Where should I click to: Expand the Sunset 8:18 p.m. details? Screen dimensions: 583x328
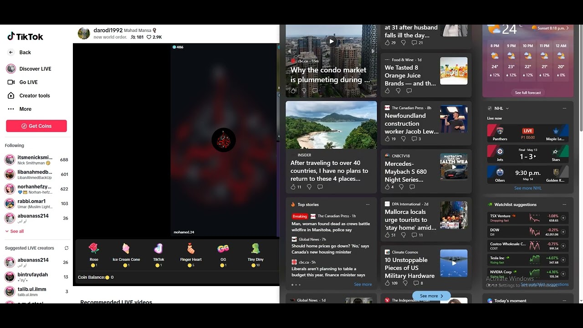(550, 28)
